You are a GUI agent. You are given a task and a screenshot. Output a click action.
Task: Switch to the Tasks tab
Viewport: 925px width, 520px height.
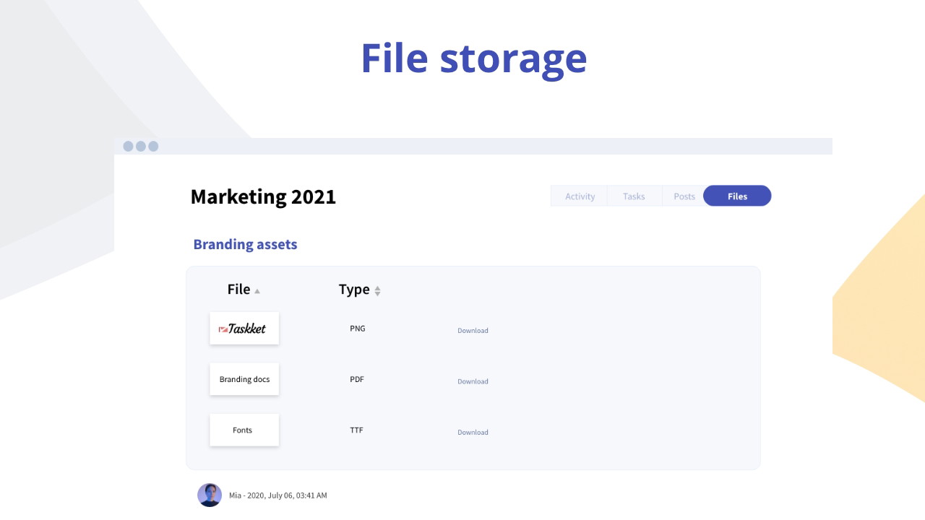pyautogui.click(x=634, y=196)
